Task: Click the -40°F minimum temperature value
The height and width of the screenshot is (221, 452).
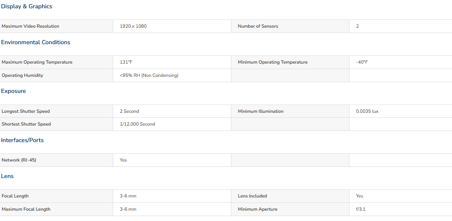Action: pos(362,62)
